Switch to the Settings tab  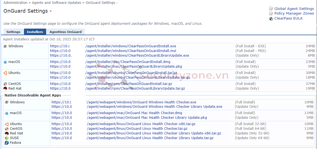point(13,32)
